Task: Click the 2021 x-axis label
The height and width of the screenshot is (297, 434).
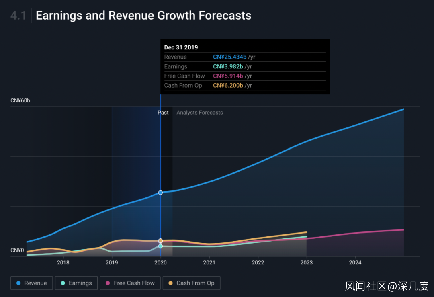Action: 209,262
